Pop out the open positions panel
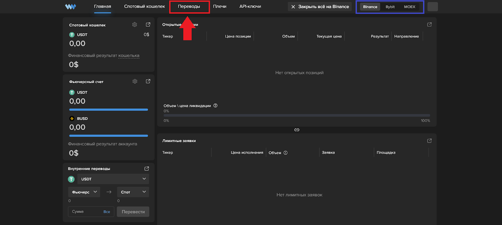Image resolution: width=502 pixels, height=225 pixels. 430,24
